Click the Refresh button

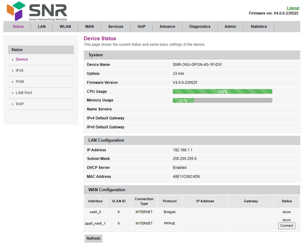[93, 239]
